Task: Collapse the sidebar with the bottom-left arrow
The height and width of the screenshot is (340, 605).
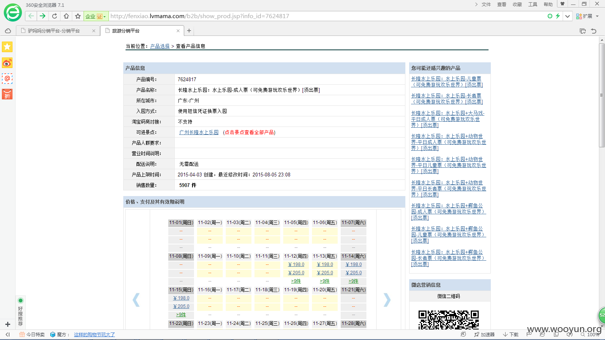Action: pyautogui.click(x=8, y=334)
